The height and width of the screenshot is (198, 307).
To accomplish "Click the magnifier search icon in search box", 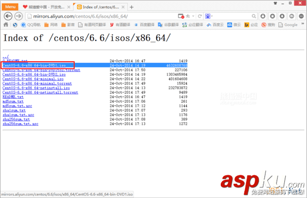I will click(x=254, y=16).
